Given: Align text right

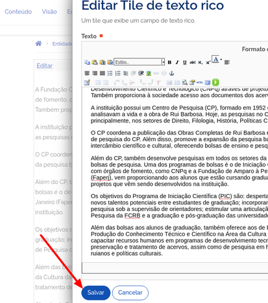Looking at the screenshot, I should 95,73.
